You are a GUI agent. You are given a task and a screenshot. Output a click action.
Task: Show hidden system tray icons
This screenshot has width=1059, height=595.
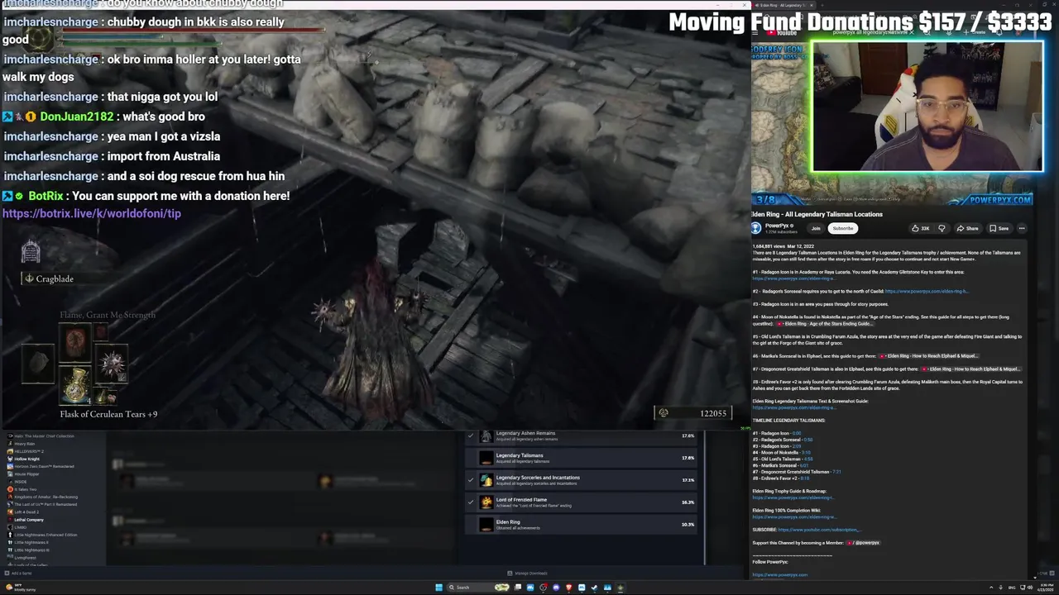(x=991, y=588)
